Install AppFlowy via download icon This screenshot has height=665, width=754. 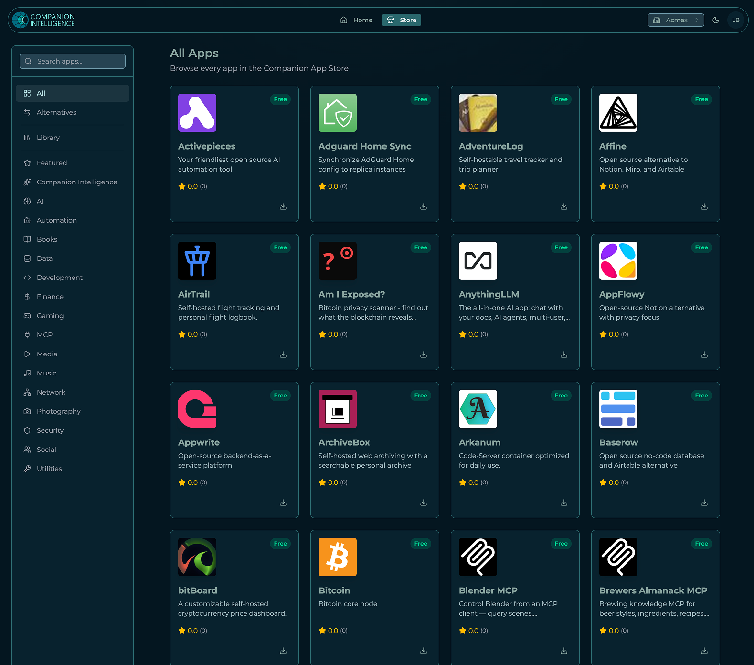coord(704,354)
